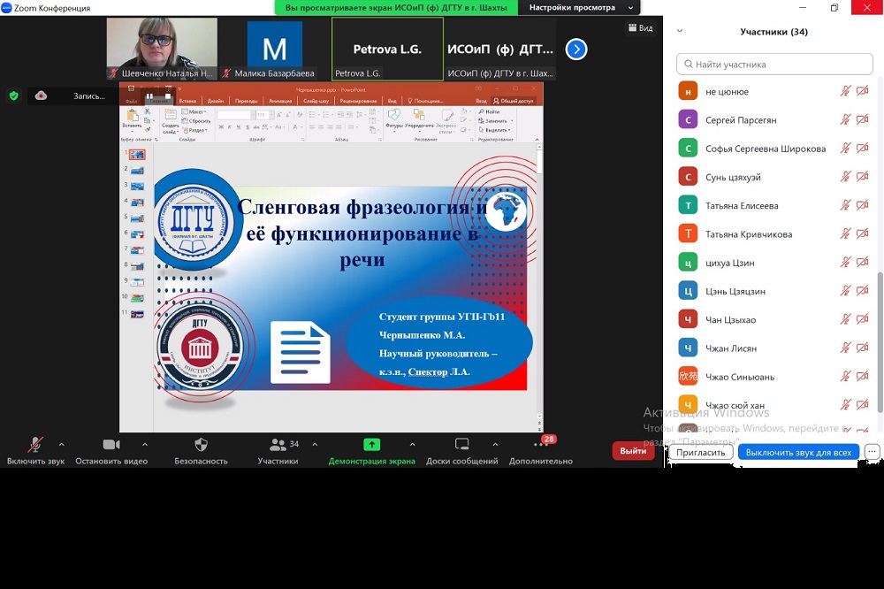Click the cloud recording icon
The height and width of the screenshot is (589, 884).
[42, 96]
